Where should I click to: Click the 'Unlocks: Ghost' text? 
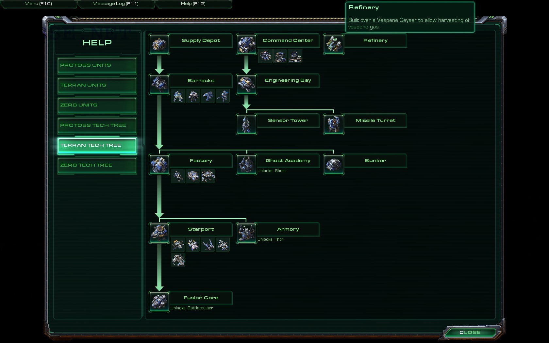[272, 171]
